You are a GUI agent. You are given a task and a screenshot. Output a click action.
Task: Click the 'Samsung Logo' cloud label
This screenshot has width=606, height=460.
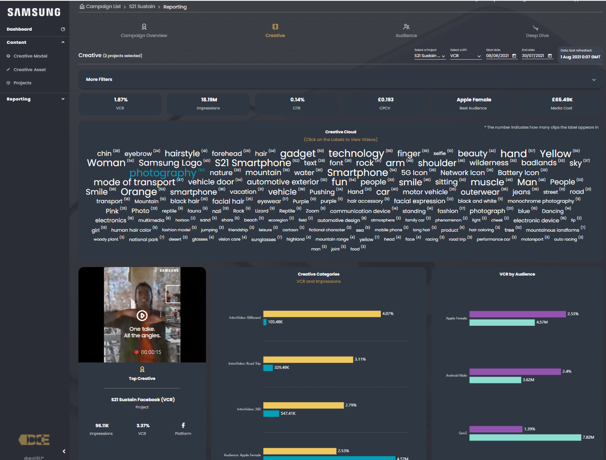click(170, 163)
